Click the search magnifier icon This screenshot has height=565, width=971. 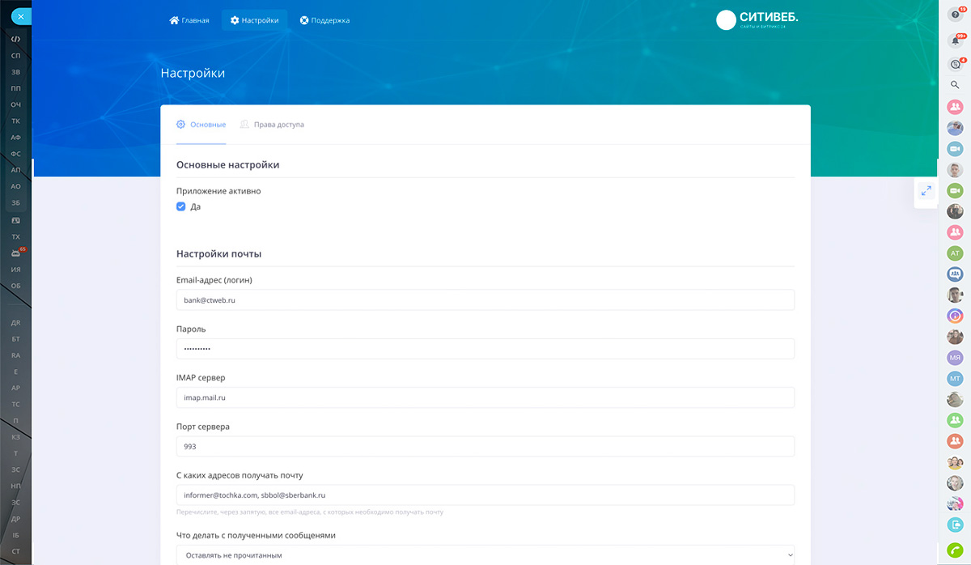coord(955,85)
